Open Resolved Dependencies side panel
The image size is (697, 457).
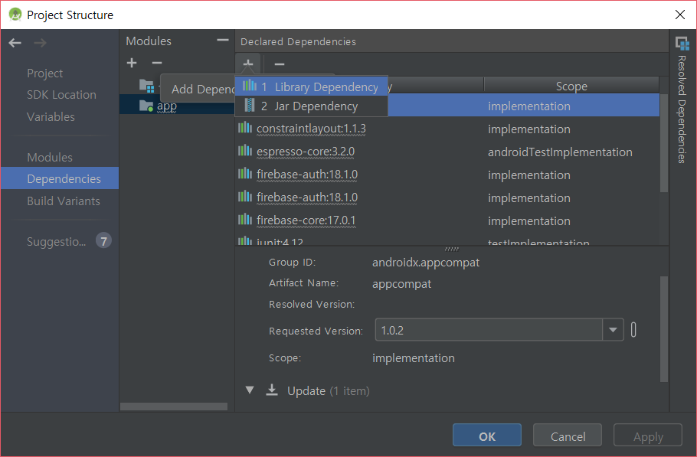682,100
